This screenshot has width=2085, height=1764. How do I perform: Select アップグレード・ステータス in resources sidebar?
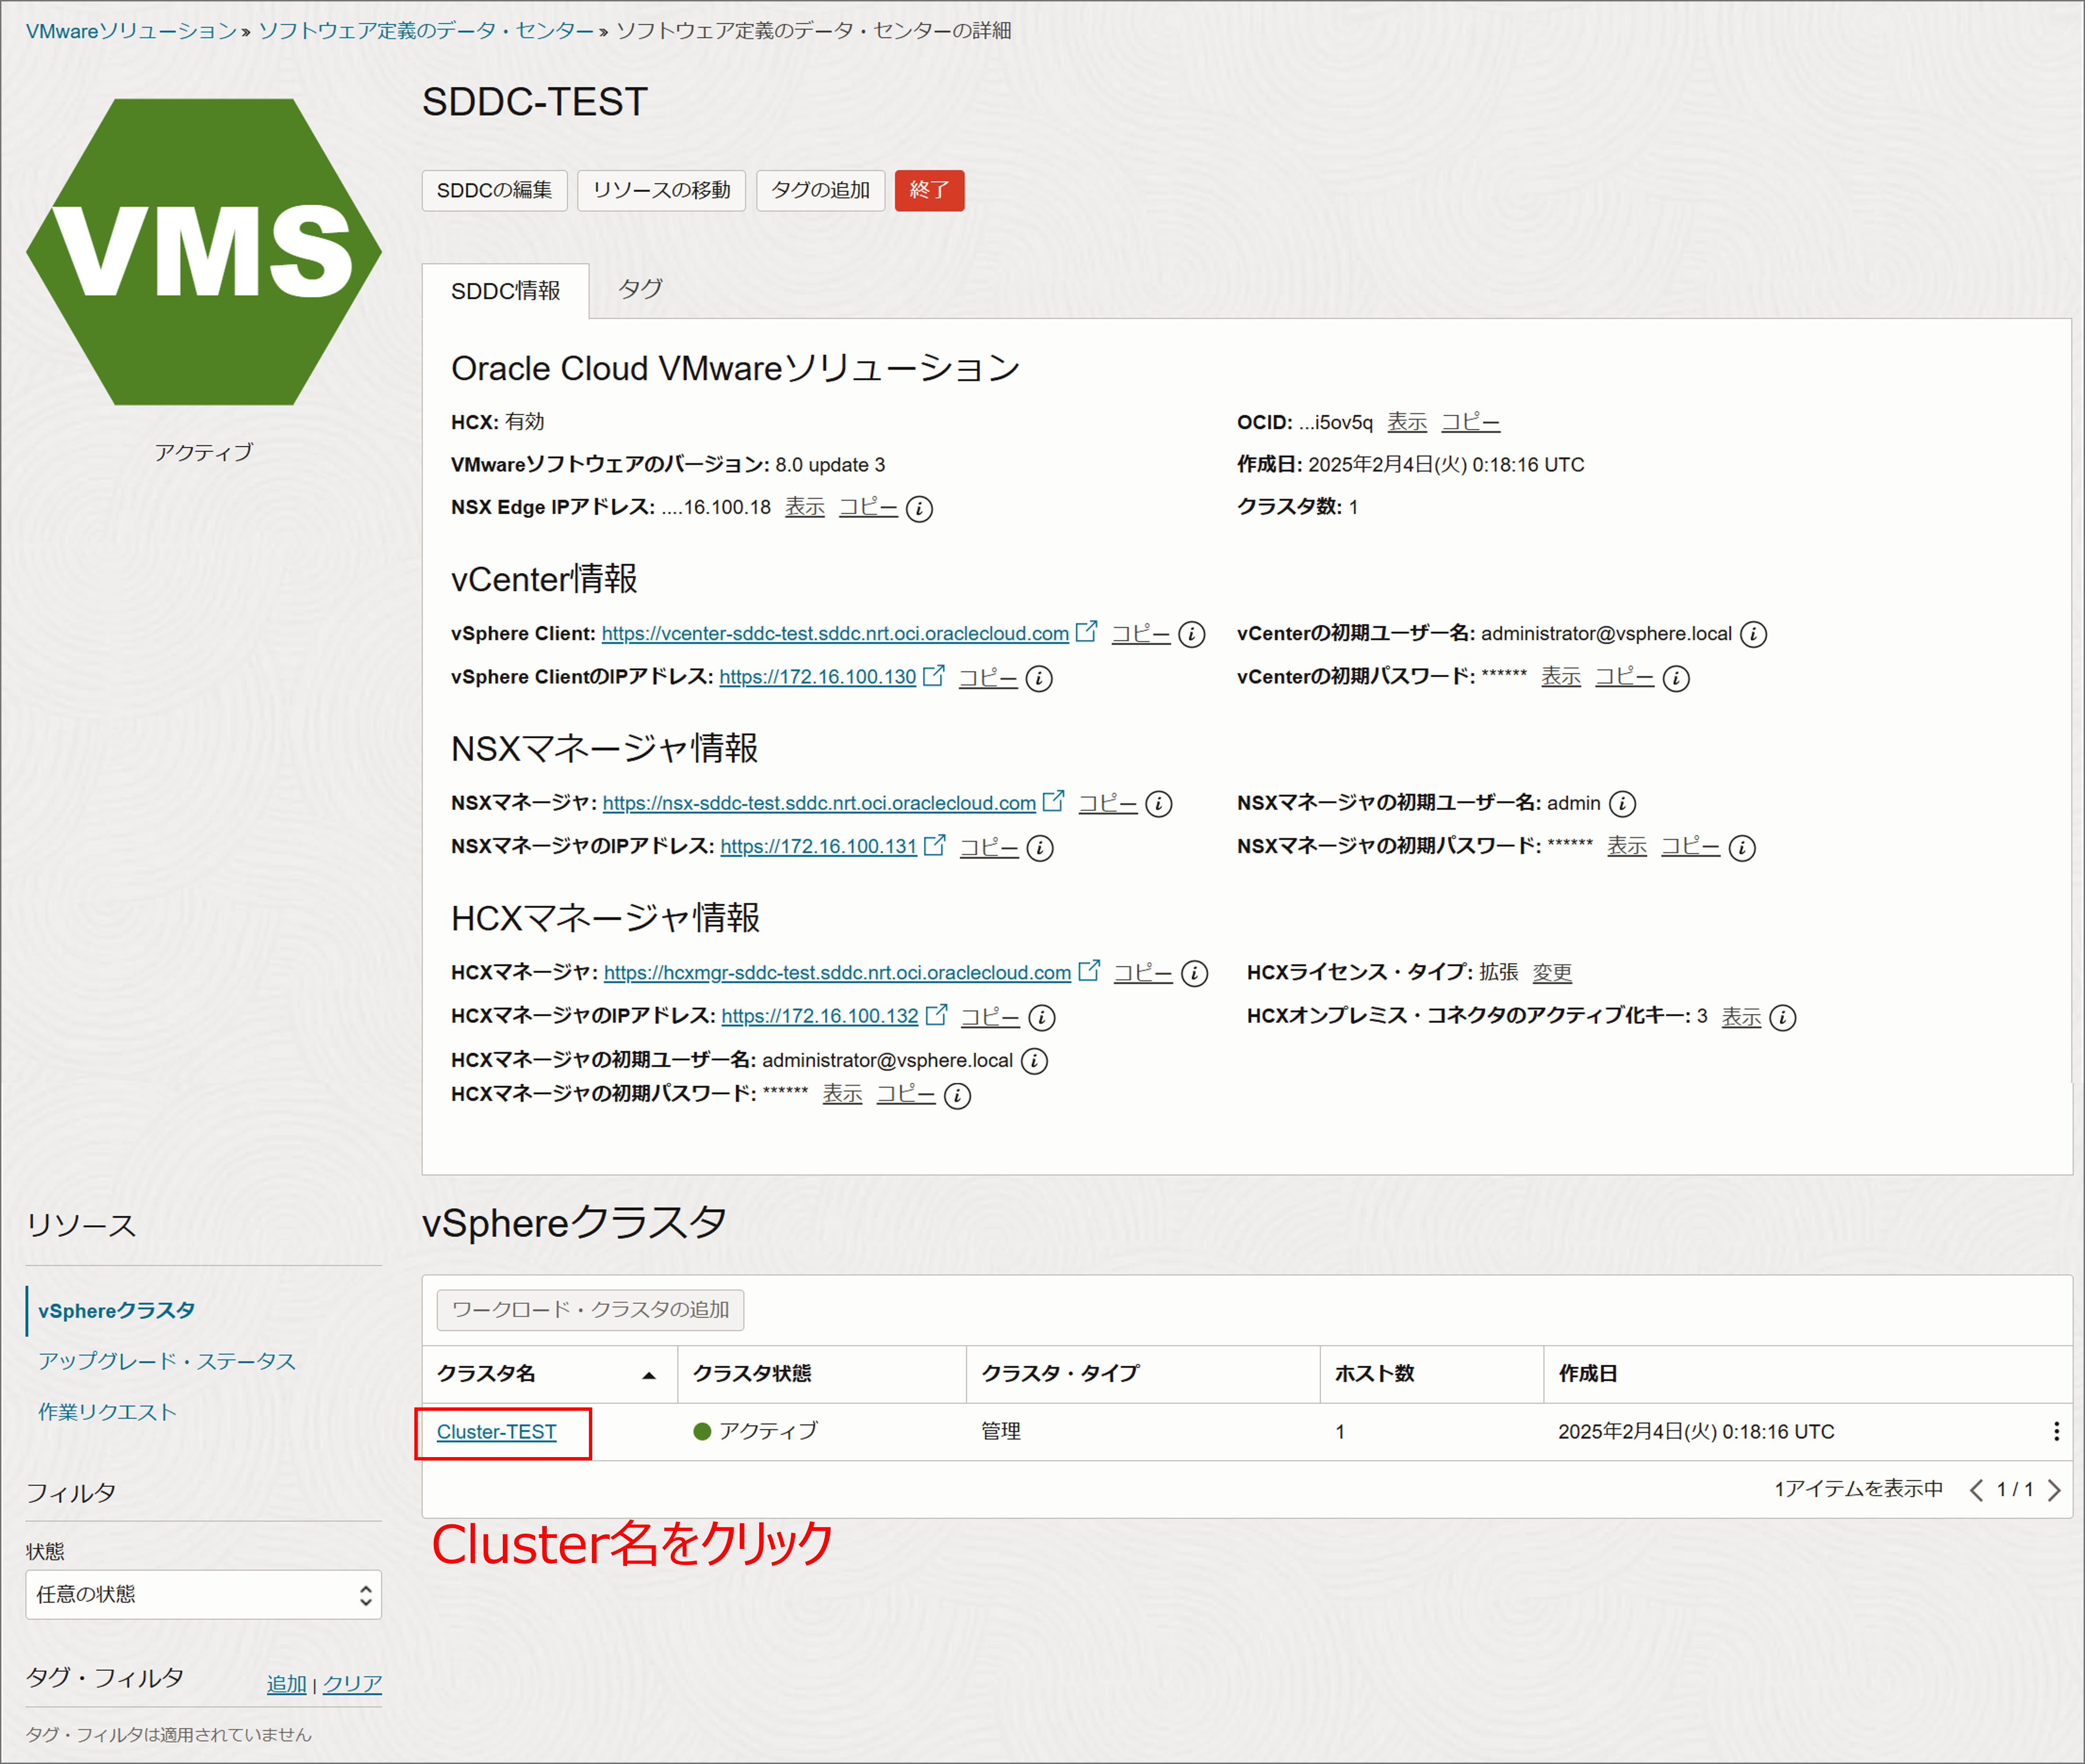[x=167, y=1362]
